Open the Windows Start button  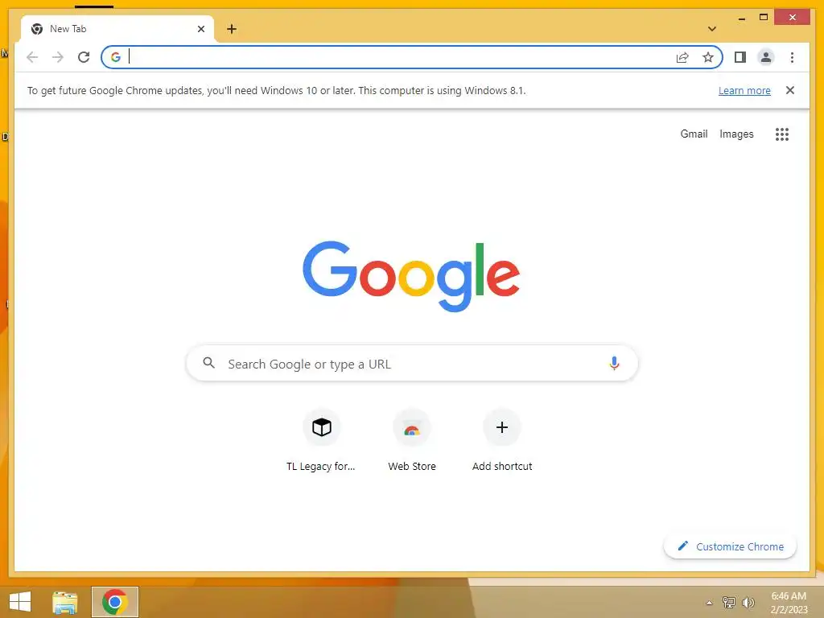tap(19, 602)
